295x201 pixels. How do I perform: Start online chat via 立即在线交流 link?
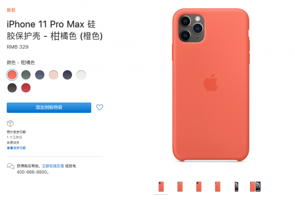pos(53,166)
